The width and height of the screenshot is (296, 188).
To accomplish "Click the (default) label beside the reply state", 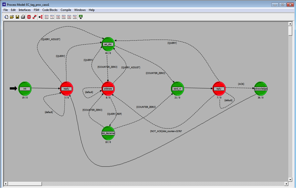I will click(x=228, y=100).
